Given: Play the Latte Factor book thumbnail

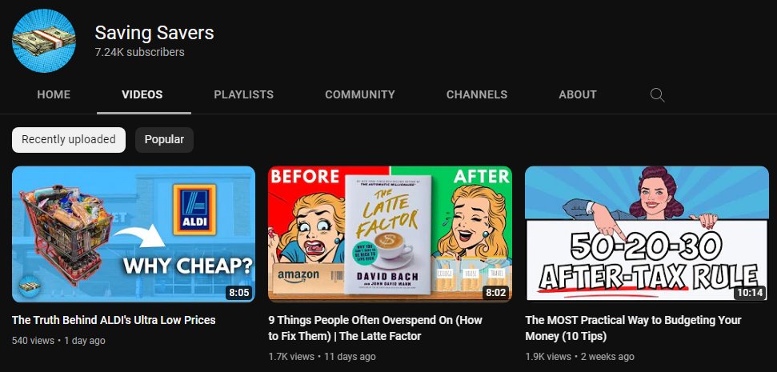Looking at the screenshot, I should point(390,234).
